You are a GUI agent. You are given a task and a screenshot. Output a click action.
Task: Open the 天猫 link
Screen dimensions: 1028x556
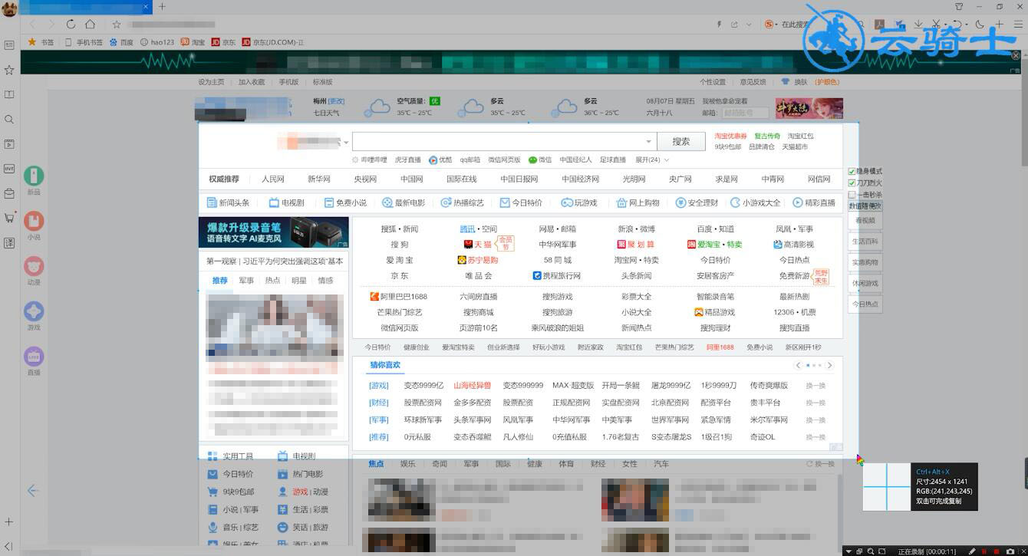click(x=476, y=245)
